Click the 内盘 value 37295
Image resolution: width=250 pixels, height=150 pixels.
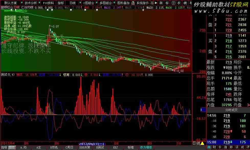226,105
